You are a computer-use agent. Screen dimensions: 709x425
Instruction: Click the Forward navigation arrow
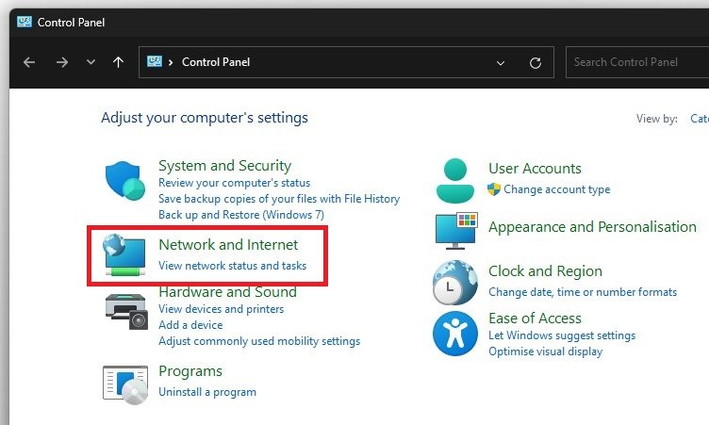(x=62, y=62)
